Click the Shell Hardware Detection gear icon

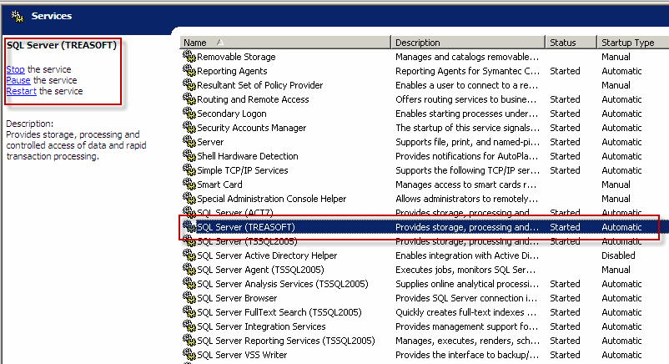pos(189,156)
